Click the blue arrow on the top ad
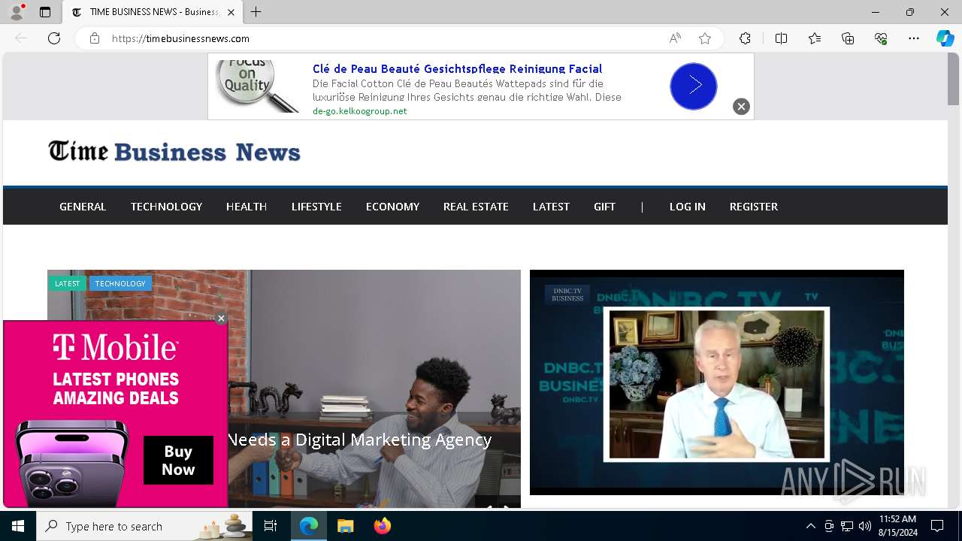The width and height of the screenshot is (962, 541). coord(693,86)
